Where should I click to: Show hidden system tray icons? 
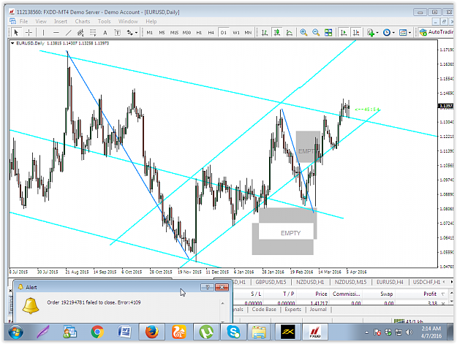[366, 332]
